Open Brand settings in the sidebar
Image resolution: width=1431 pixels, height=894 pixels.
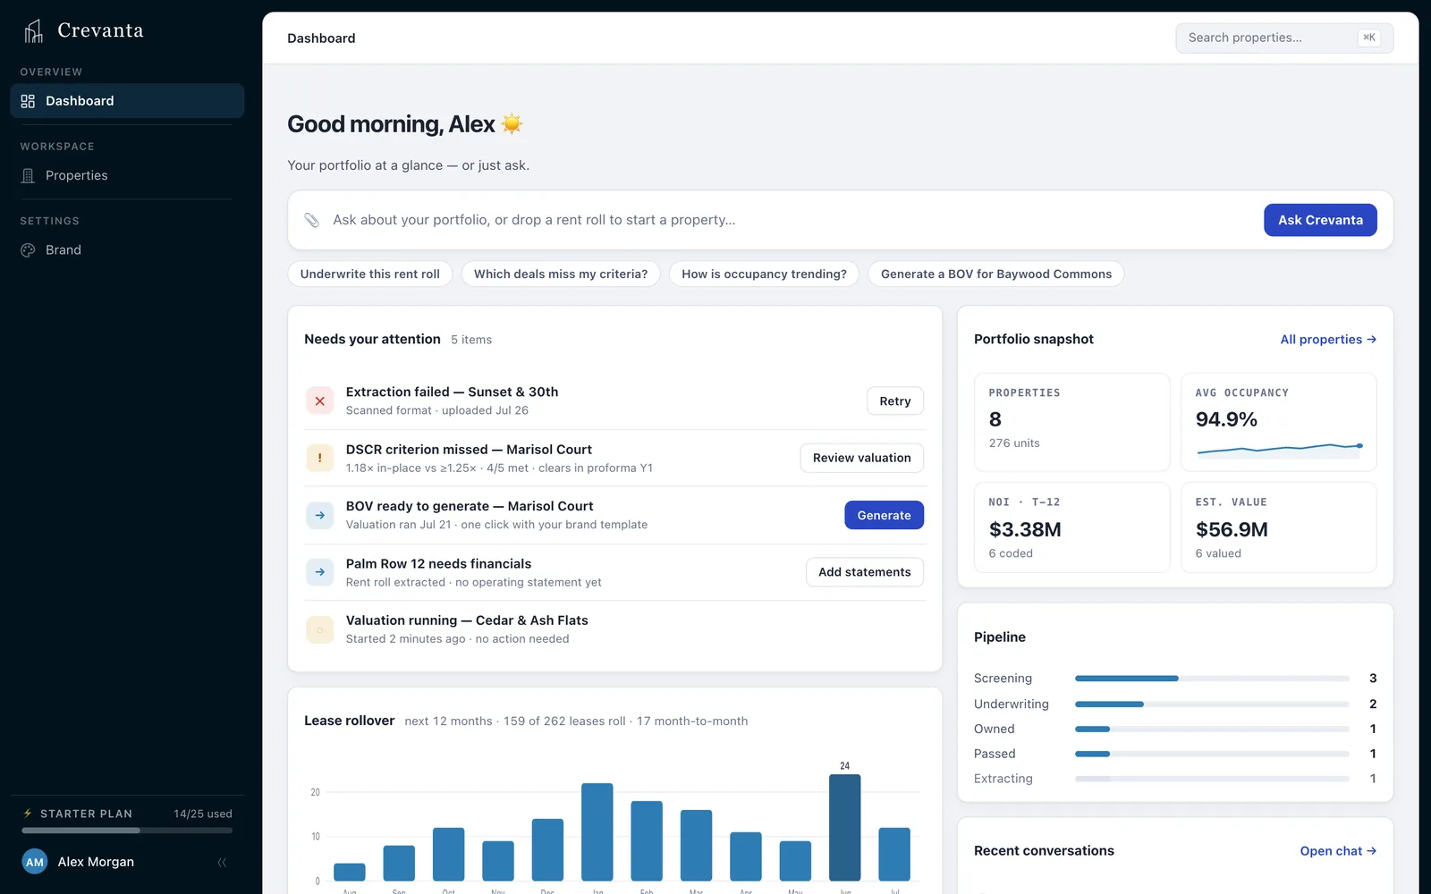click(x=127, y=250)
